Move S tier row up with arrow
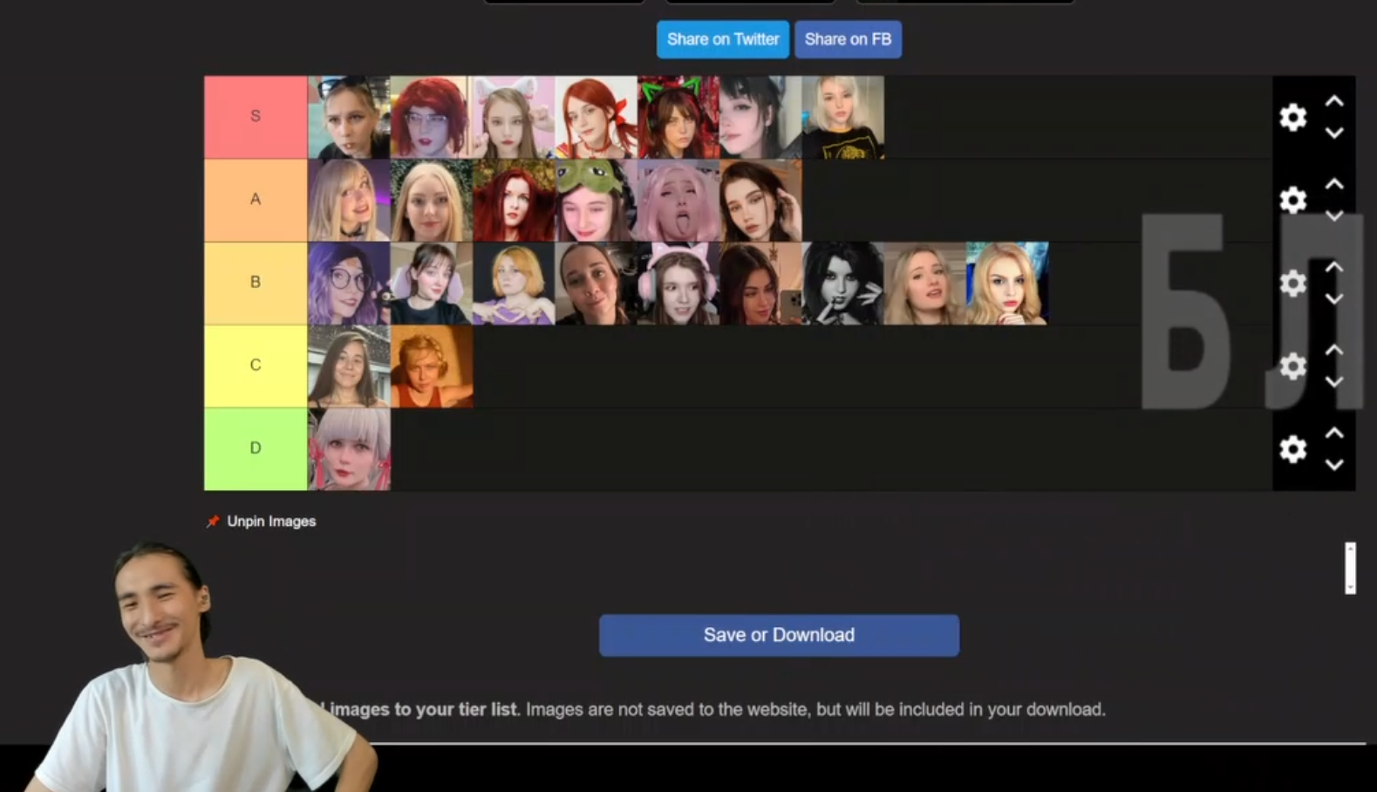1377x792 pixels. click(1334, 101)
